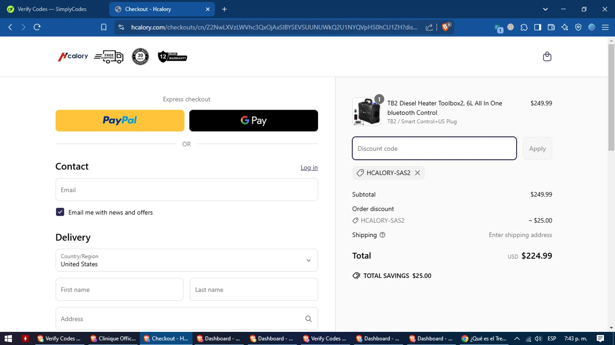The height and width of the screenshot is (345, 615).
Task: Click the Email input field
Action: click(x=187, y=190)
